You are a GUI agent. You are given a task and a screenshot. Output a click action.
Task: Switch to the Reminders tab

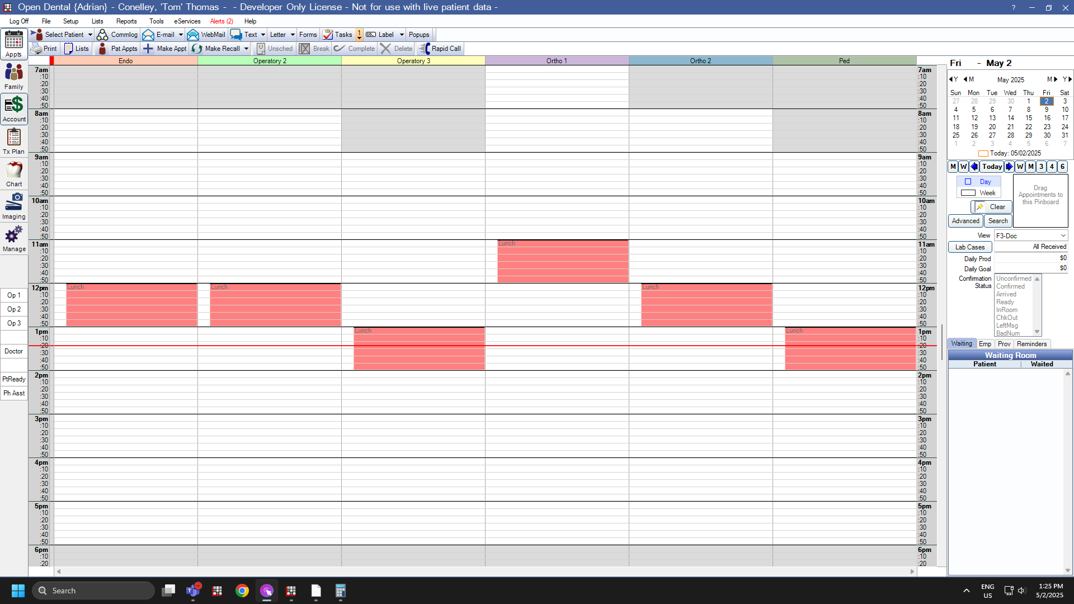click(x=1031, y=344)
